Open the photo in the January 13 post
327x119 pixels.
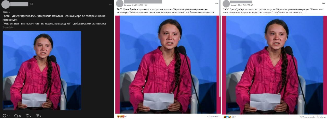pyautogui.click(x=168, y=65)
